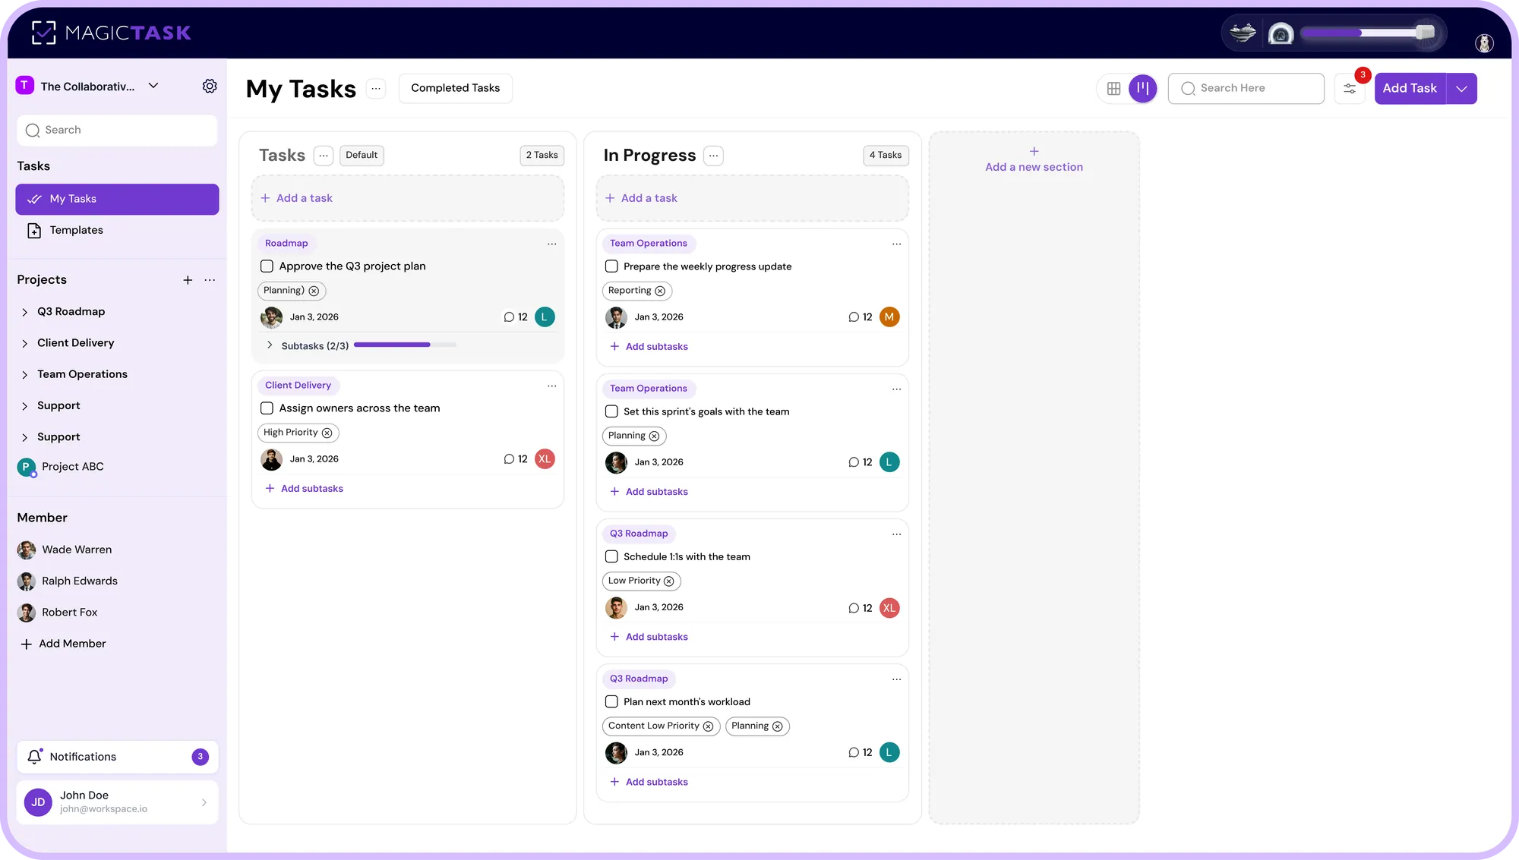Remove the High Priority tag
1519x860 pixels.
point(327,433)
